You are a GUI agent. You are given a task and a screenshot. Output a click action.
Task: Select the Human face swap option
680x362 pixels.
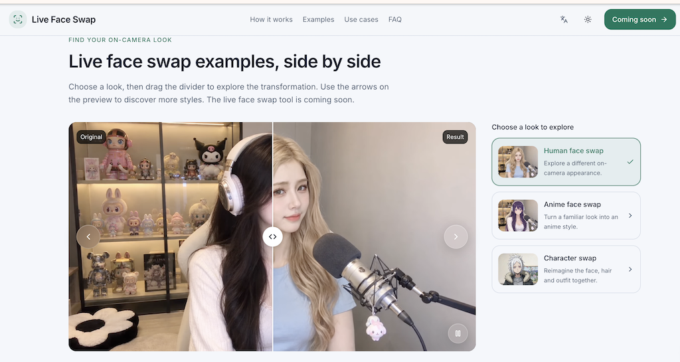[x=566, y=161]
